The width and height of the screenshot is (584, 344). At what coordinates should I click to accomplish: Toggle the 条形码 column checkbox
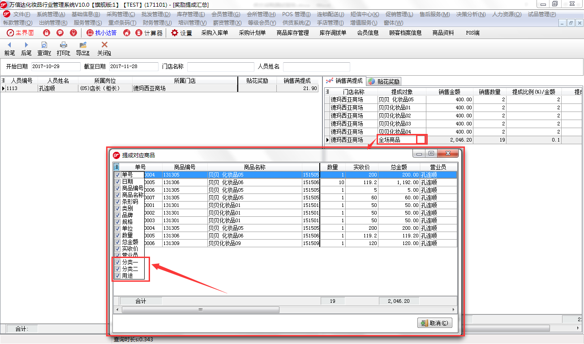click(x=117, y=202)
